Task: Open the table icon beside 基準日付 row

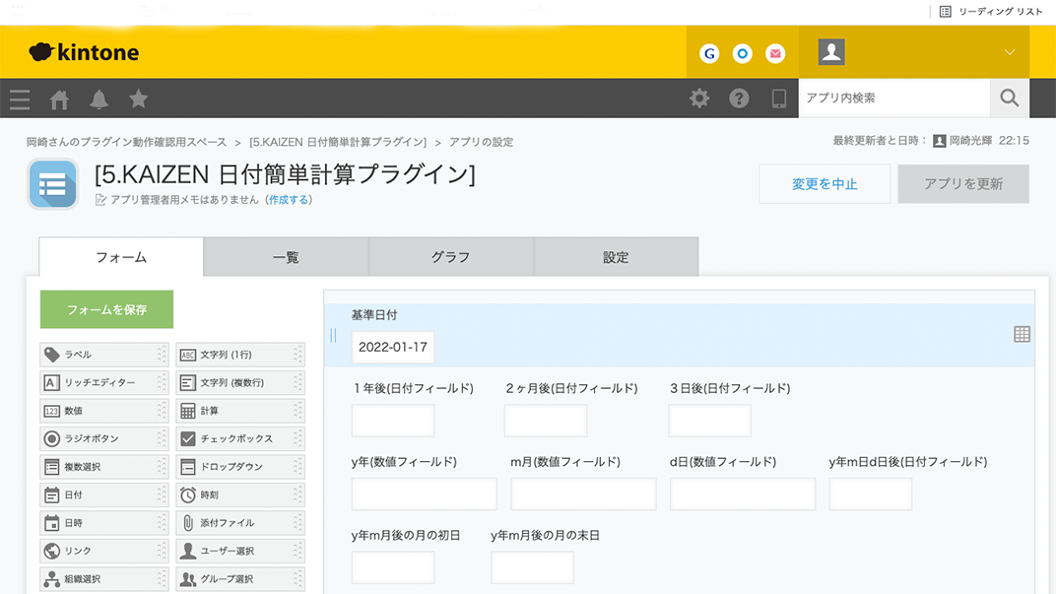Action: point(1022,335)
